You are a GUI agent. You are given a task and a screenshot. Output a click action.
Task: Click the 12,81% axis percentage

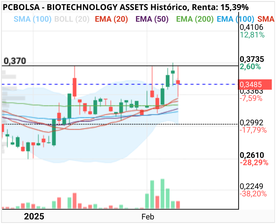252,35
